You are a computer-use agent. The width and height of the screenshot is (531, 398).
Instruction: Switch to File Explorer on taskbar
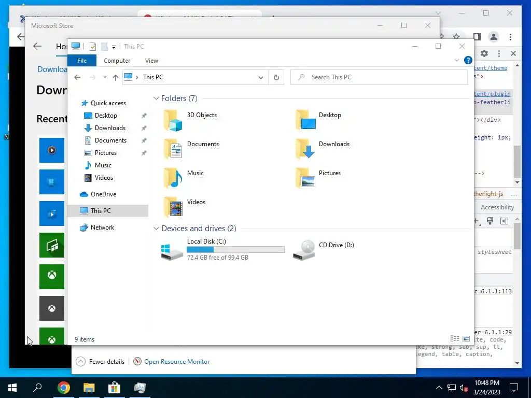pos(89,388)
